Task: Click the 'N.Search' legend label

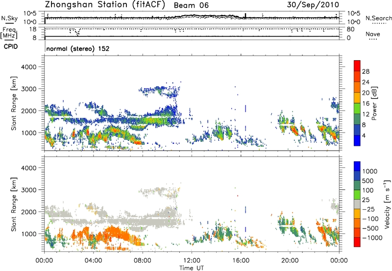Action: point(378,18)
